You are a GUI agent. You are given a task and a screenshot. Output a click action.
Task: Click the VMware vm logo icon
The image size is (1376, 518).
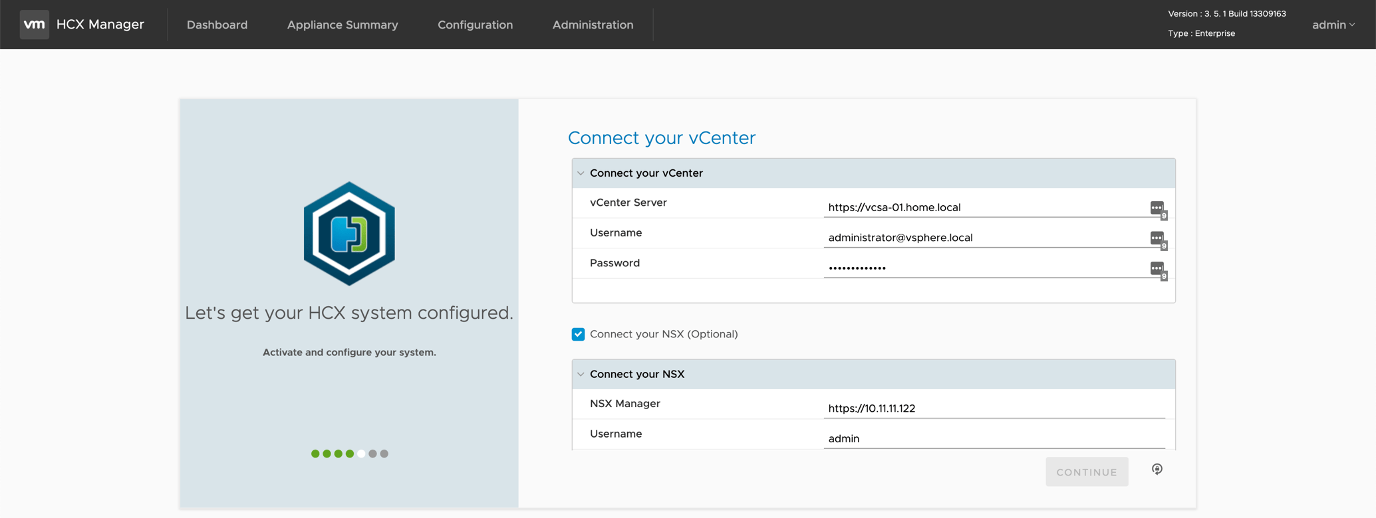point(34,25)
